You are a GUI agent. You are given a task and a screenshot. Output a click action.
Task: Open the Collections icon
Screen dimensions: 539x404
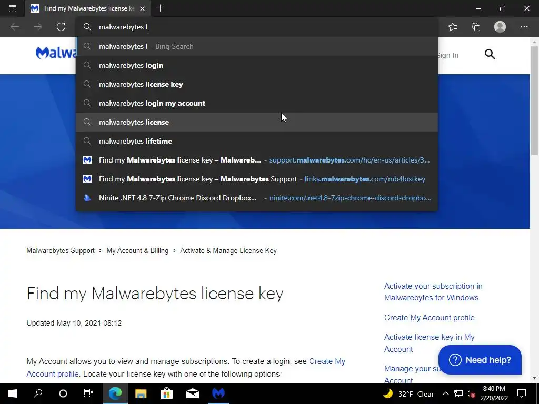pos(476,27)
